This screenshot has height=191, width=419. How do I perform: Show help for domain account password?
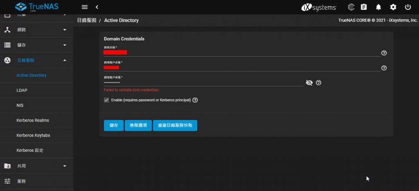(318, 83)
